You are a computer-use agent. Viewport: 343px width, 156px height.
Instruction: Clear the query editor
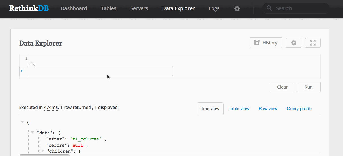[282, 87]
